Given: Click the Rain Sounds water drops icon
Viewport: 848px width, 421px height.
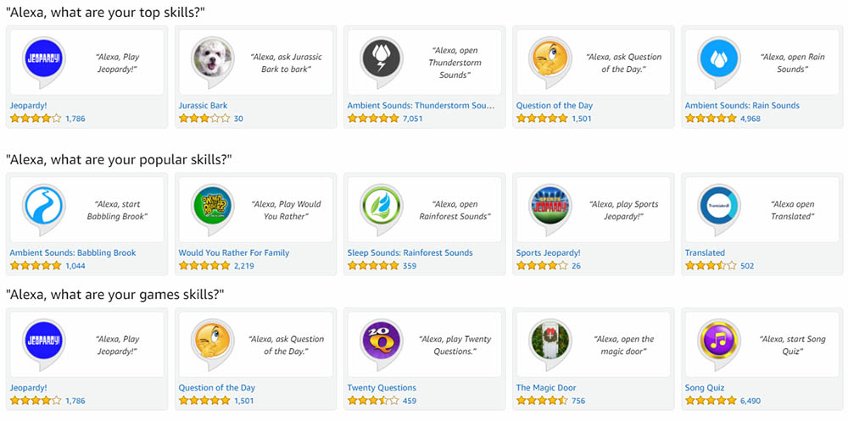Looking at the screenshot, I should (x=719, y=58).
